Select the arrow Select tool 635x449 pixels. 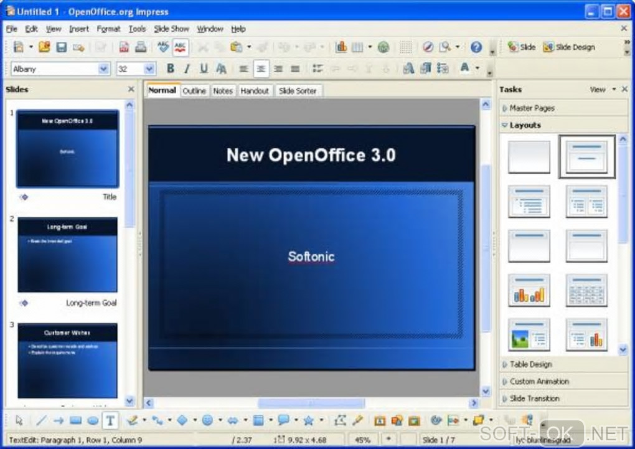[19, 420]
